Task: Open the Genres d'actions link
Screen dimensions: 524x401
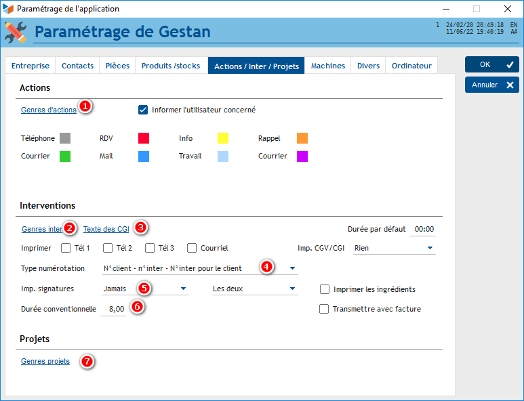Action: [x=48, y=110]
